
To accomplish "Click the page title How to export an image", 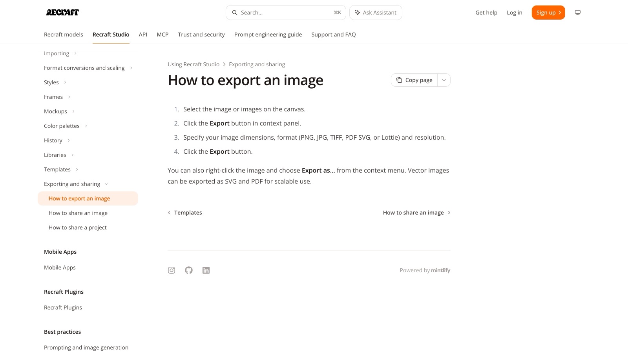I will [x=246, y=80].
